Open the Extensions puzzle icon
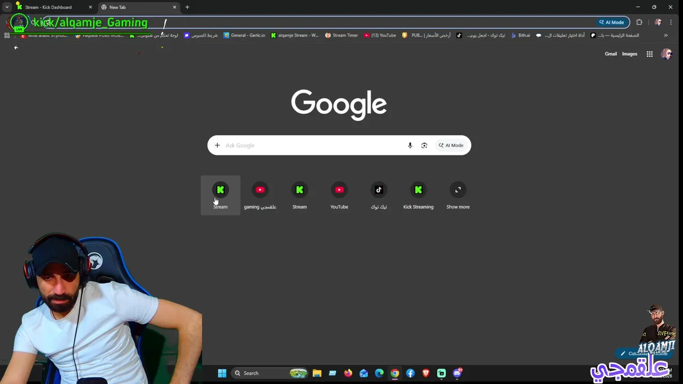This screenshot has height=384, width=683. (x=639, y=22)
